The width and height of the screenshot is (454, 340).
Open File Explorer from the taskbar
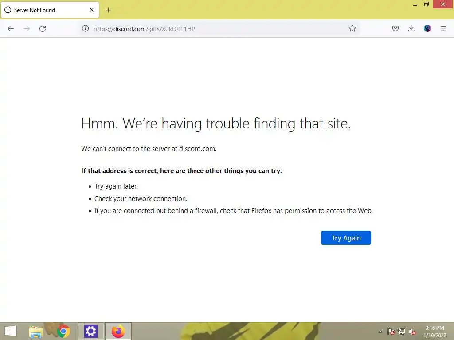pyautogui.click(x=36, y=331)
